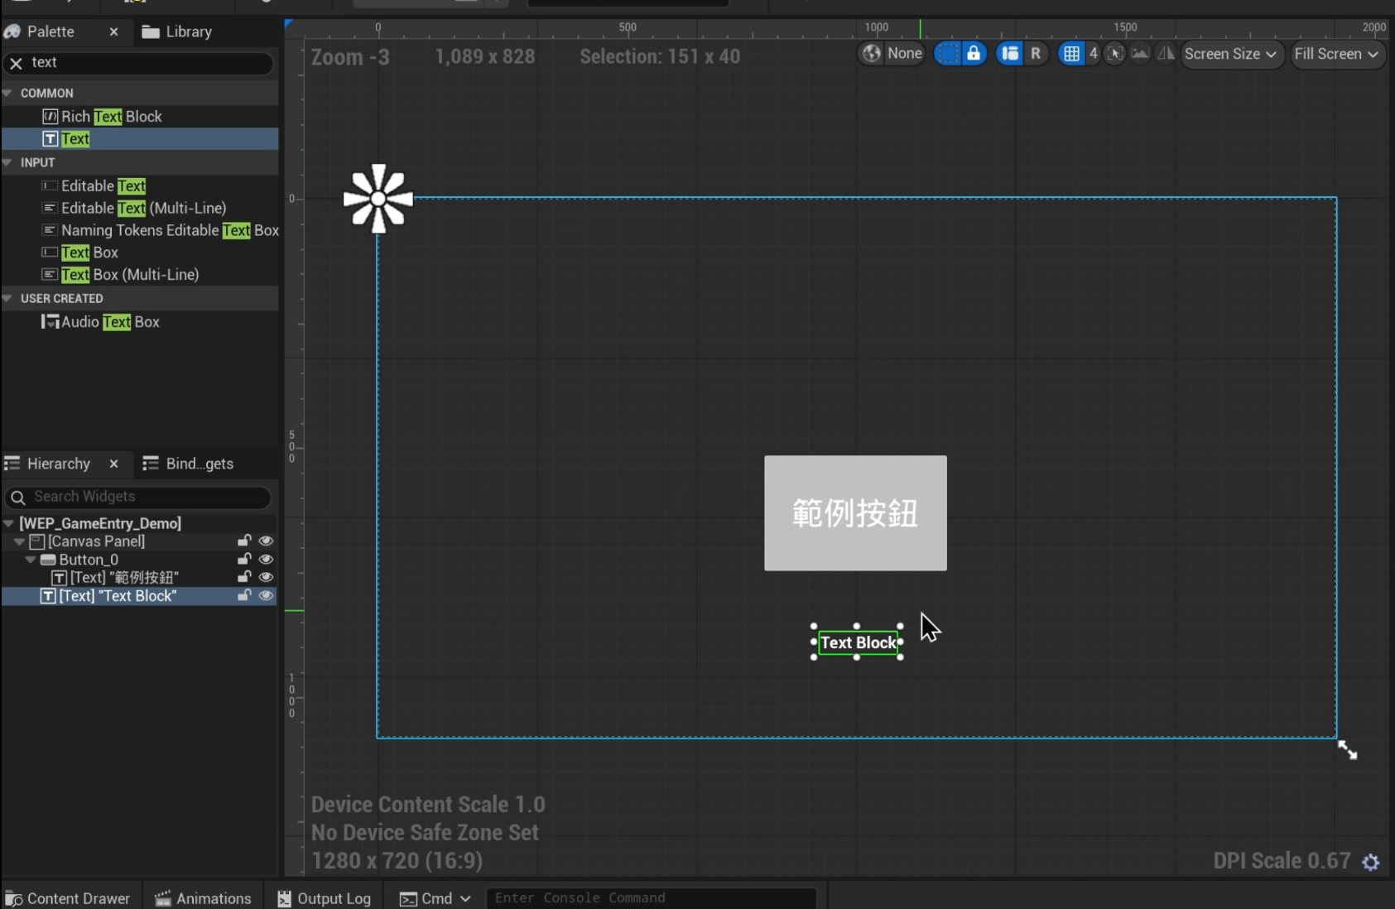Toggle lock on Text Block row
Viewport: 1395px width, 909px height.
click(243, 595)
